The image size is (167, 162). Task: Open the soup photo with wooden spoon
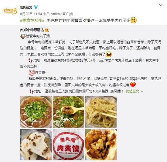(x=68, y=112)
